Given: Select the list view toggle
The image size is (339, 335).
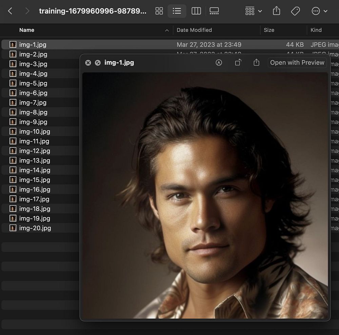Looking at the screenshot, I should (x=177, y=11).
